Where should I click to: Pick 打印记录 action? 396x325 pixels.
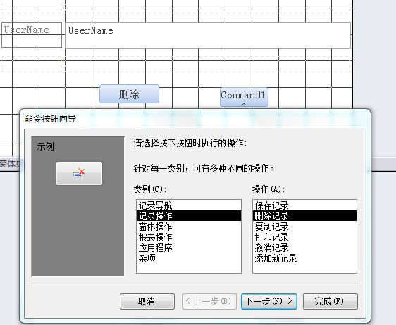(x=304, y=237)
